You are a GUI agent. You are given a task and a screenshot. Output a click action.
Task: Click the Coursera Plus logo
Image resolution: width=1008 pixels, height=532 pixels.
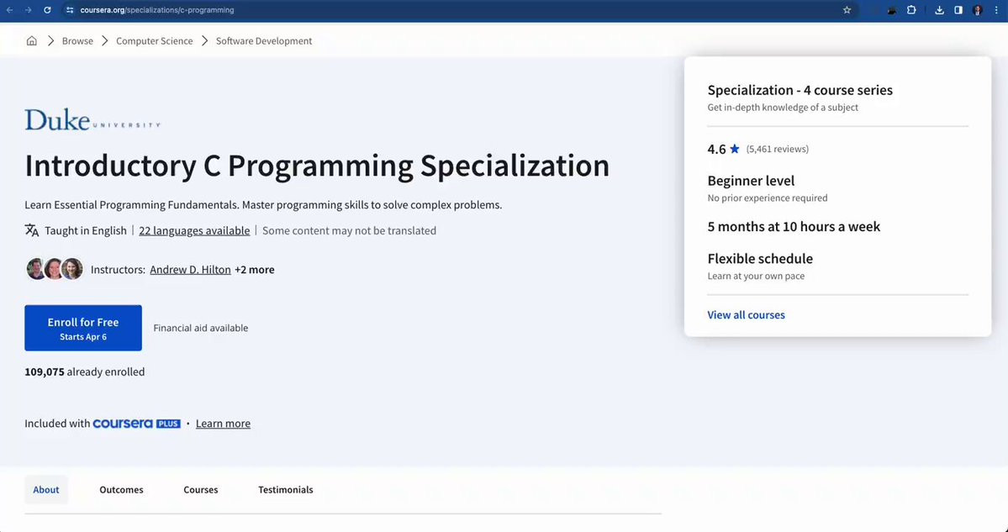(x=136, y=424)
